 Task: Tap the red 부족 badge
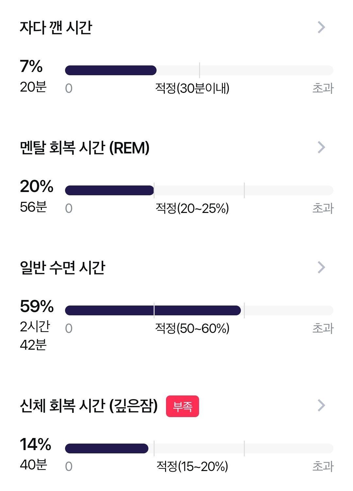coord(182,406)
